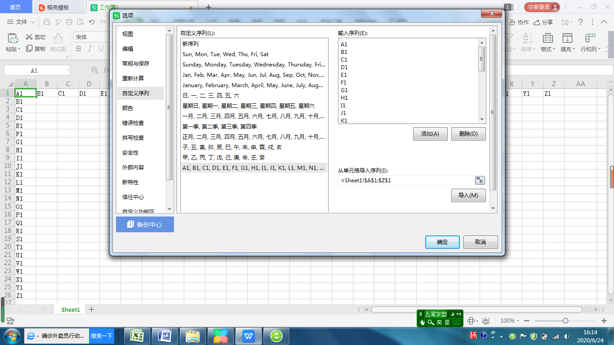Click the Print Preview icon

pos(80,22)
